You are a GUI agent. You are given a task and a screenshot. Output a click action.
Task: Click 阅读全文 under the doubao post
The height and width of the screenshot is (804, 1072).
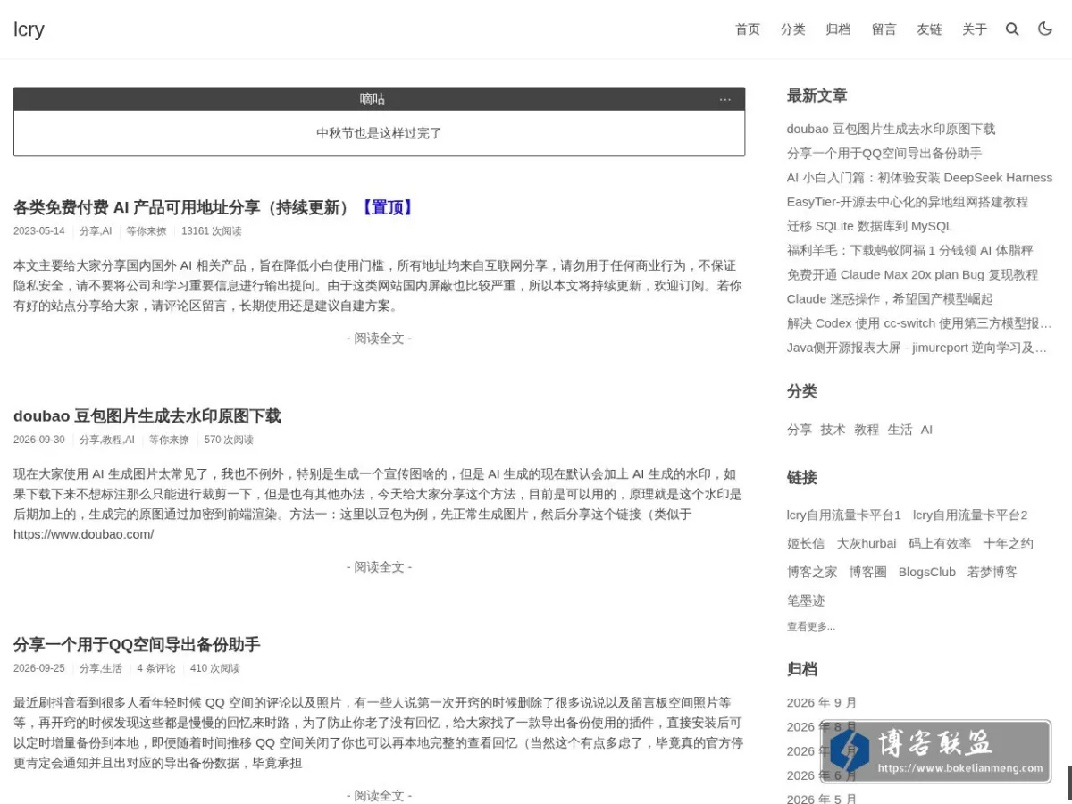[x=380, y=567]
